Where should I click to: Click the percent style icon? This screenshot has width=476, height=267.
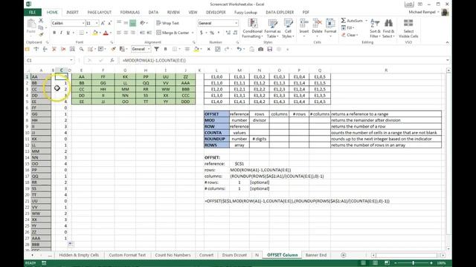[212, 33]
